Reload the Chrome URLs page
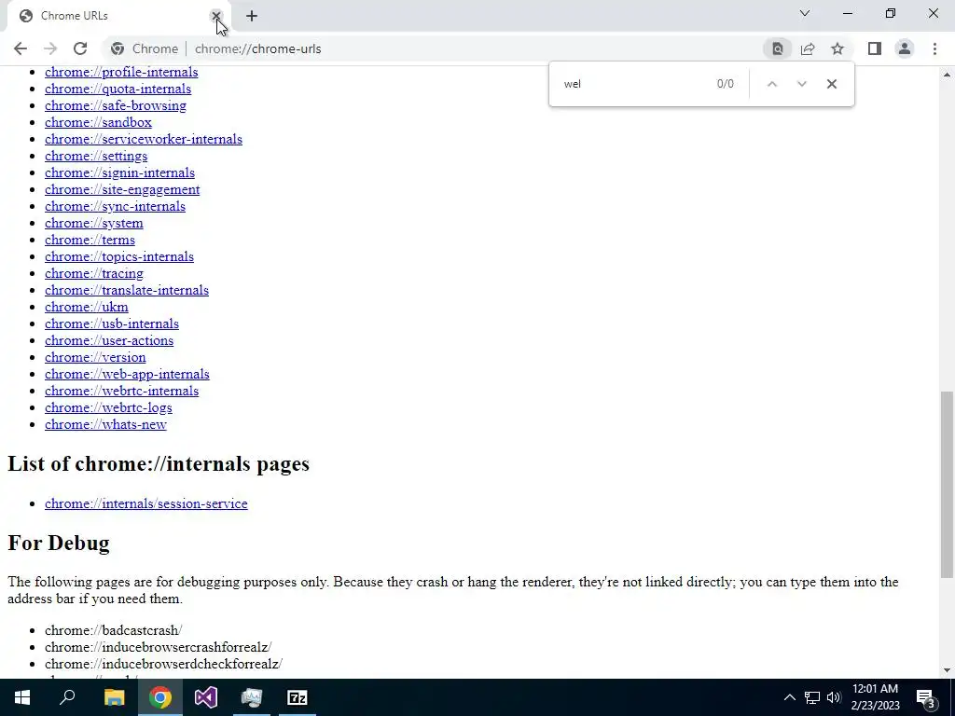 [80, 48]
